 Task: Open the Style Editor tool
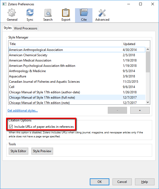click(x=18, y=151)
